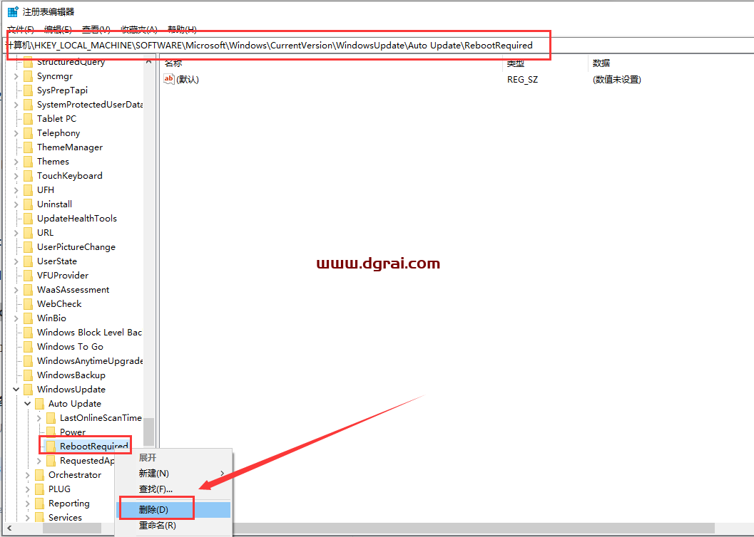The height and width of the screenshot is (537, 754).
Task: Click the WebCheck folder icon
Action: point(28,304)
